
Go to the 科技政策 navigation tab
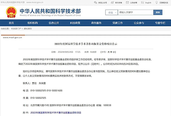(75, 23)
